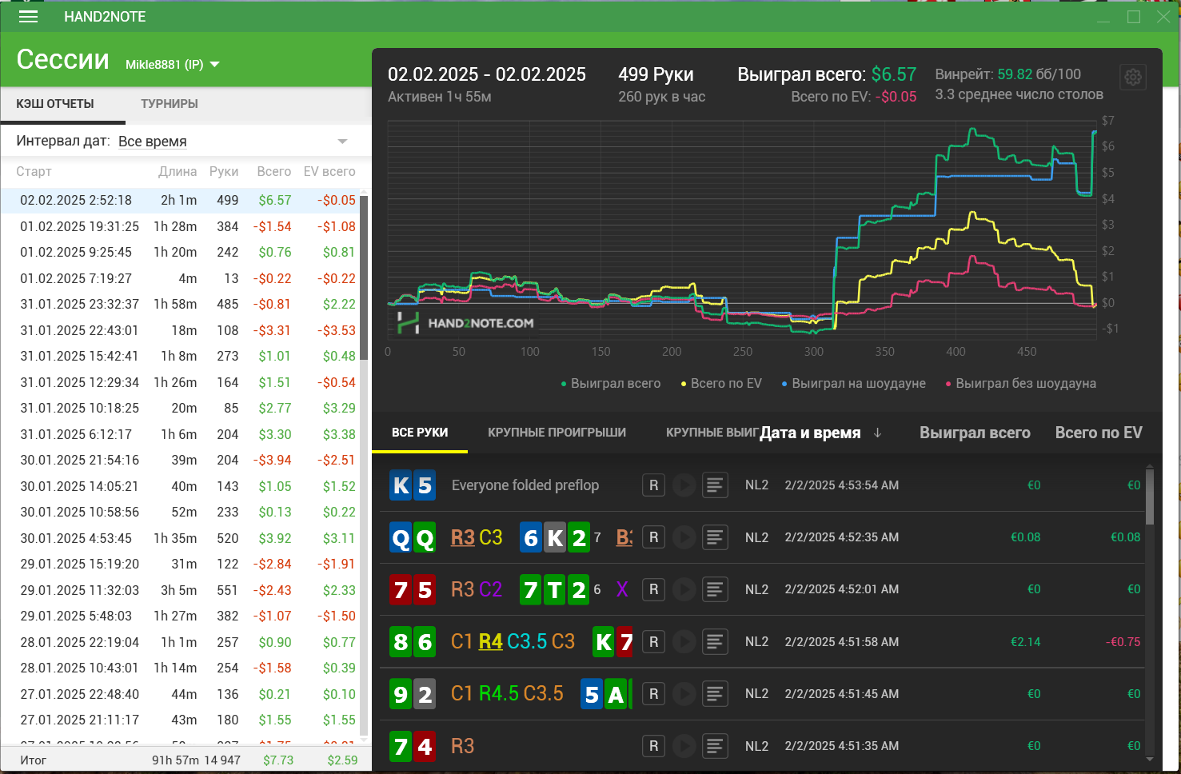
Task: Toggle 'Выиграл на шоудауне' legend series
Action: coord(853,384)
